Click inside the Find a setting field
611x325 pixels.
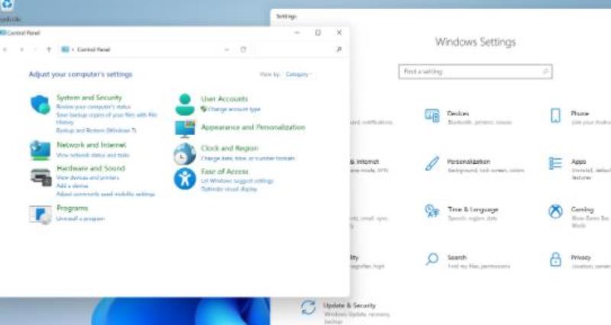pos(475,72)
